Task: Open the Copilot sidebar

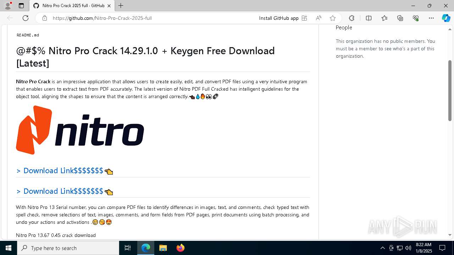Action: (x=446, y=18)
